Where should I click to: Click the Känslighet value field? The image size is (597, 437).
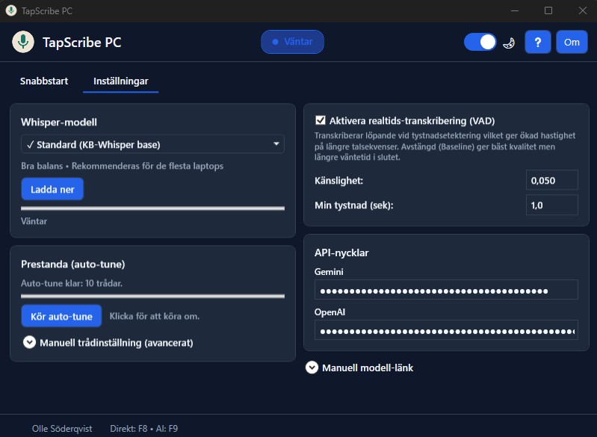click(551, 180)
